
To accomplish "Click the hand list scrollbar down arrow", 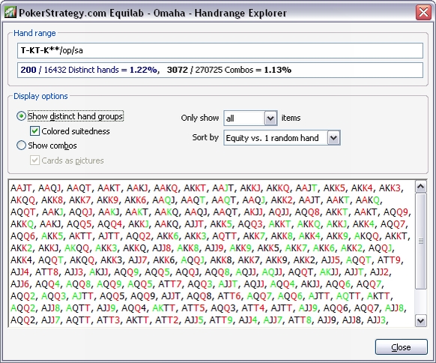I will [420, 321].
